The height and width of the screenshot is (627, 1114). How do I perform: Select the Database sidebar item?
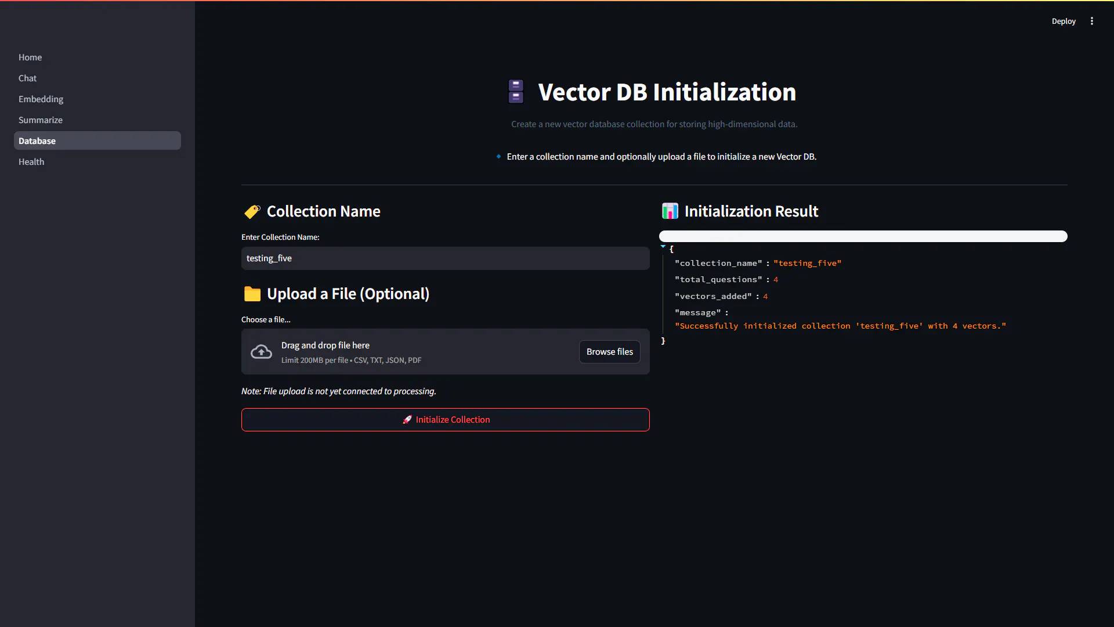(97, 141)
